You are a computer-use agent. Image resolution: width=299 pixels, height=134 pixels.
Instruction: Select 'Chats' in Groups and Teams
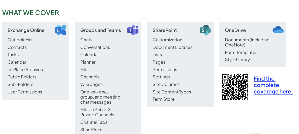tap(86, 40)
